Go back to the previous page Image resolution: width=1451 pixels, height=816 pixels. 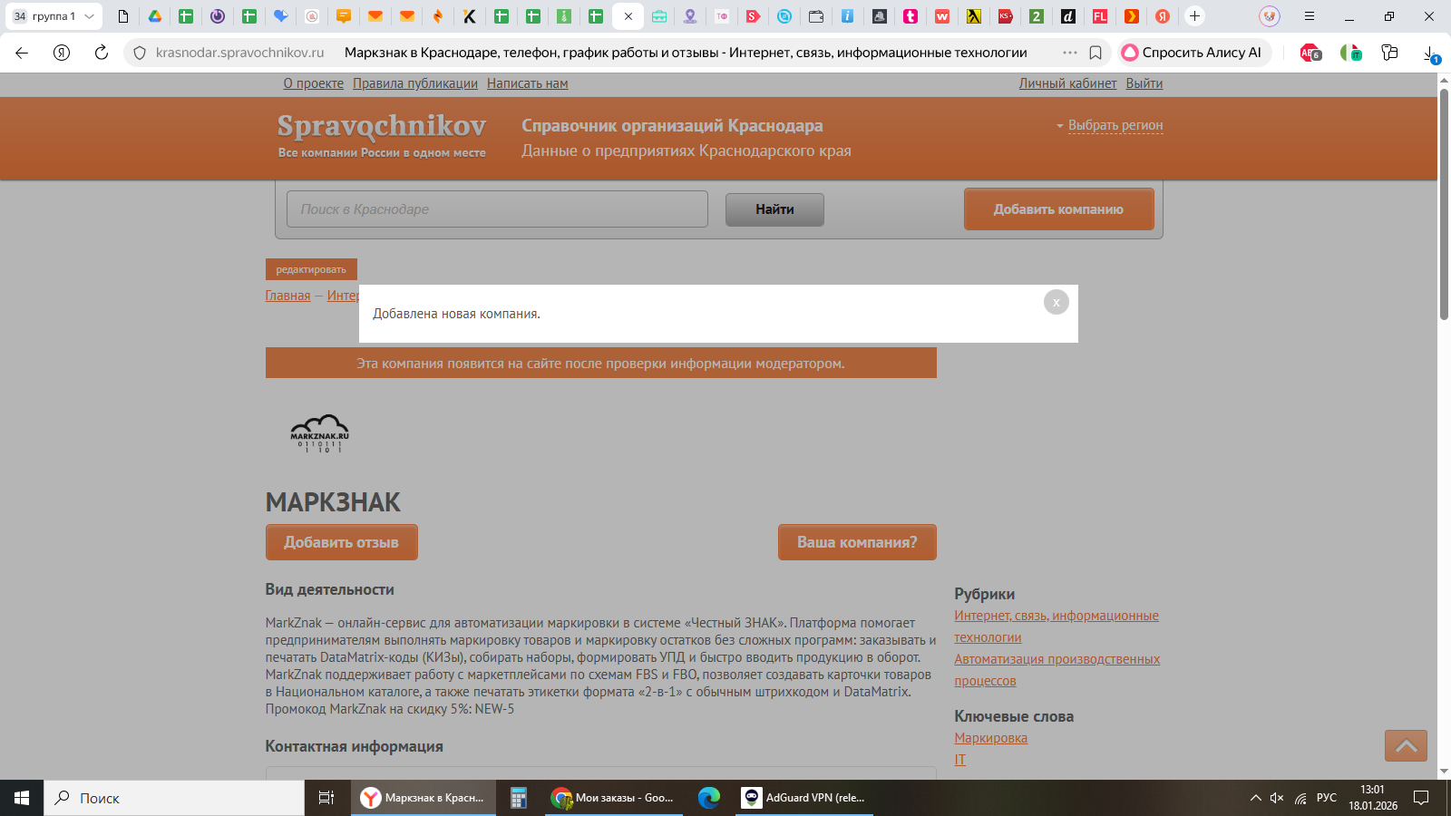click(22, 53)
